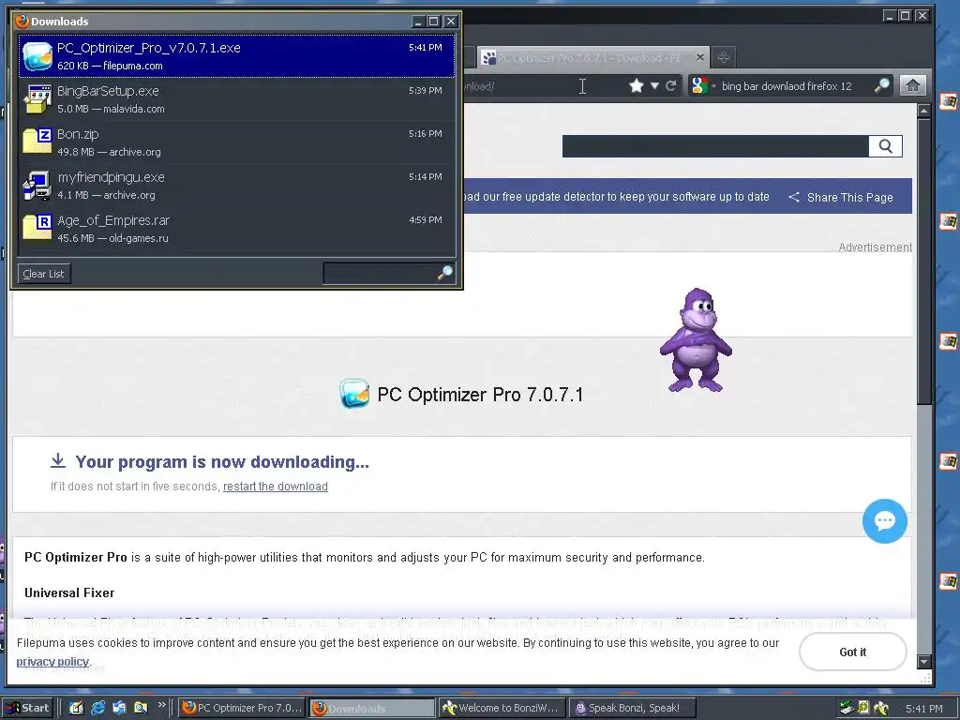The height and width of the screenshot is (720, 960).
Task: Open the Firefox home page
Action: pos(912,85)
